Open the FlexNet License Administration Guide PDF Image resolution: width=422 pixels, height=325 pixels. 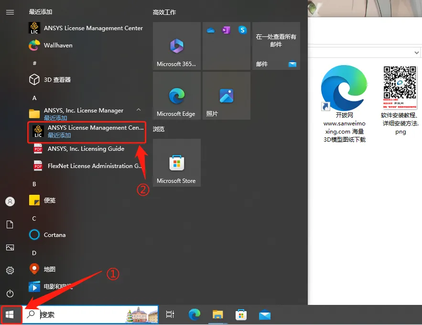pyautogui.click(x=87, y=166)
